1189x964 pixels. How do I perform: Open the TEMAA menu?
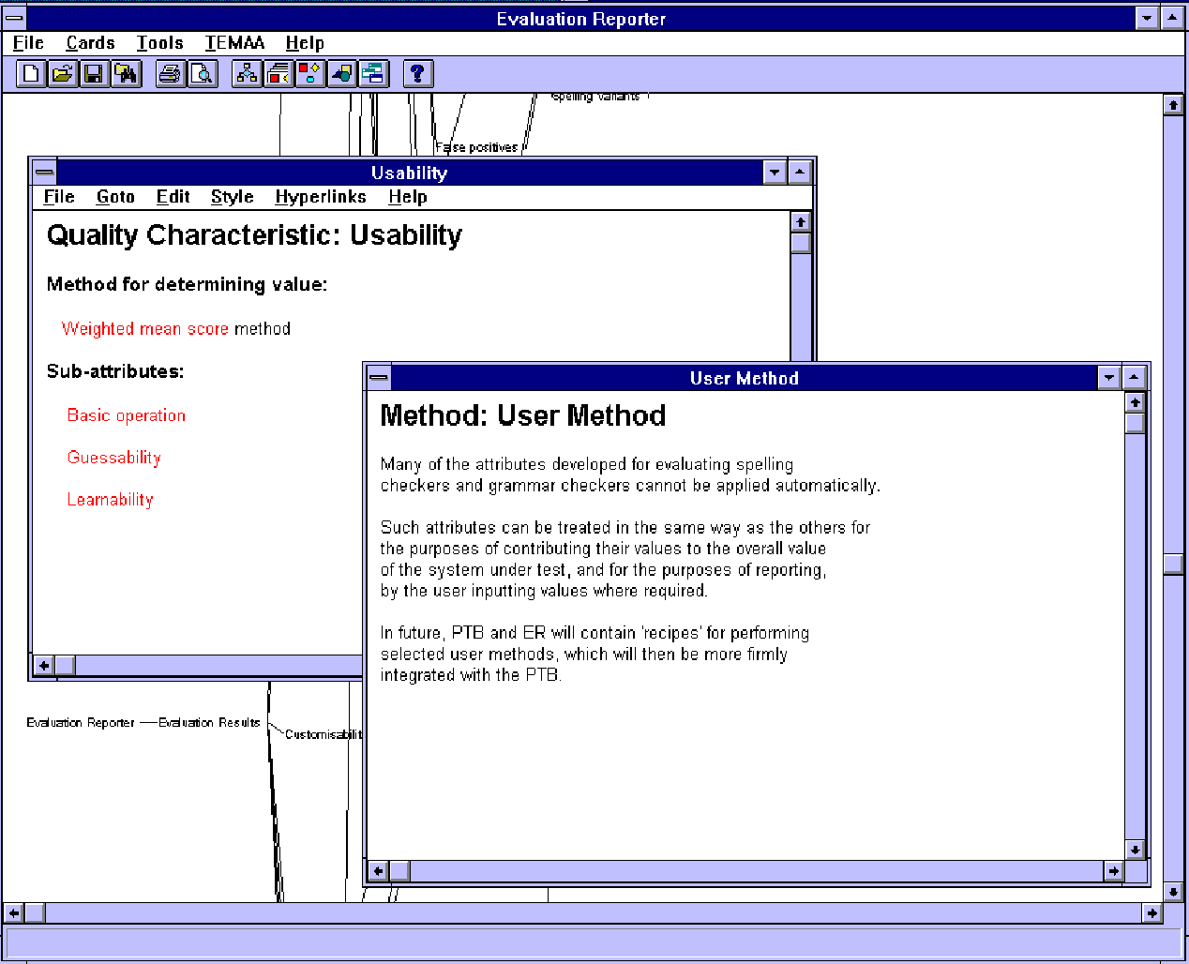click(x=235, y=43)
